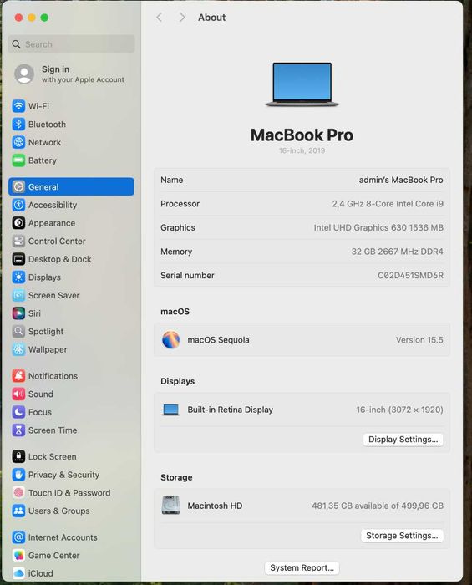
Task: Click the Displays section heading
Action: point(177,381)
